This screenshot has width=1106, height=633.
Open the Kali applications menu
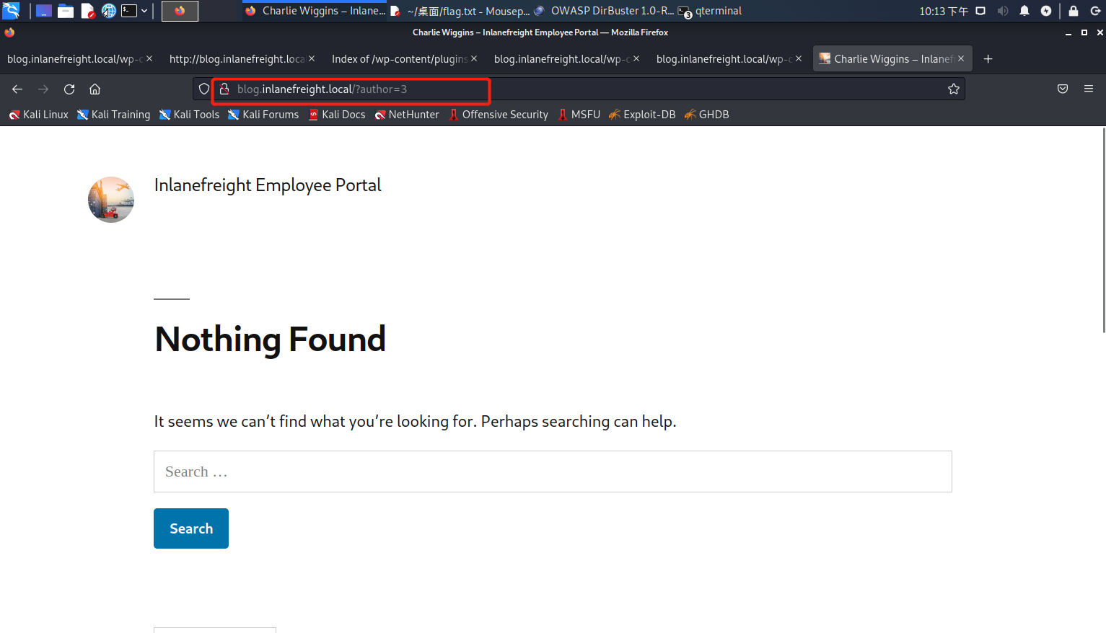pos(11,11)
